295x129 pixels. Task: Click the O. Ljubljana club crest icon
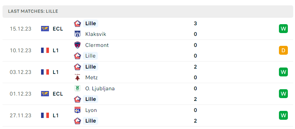(77, 88)
